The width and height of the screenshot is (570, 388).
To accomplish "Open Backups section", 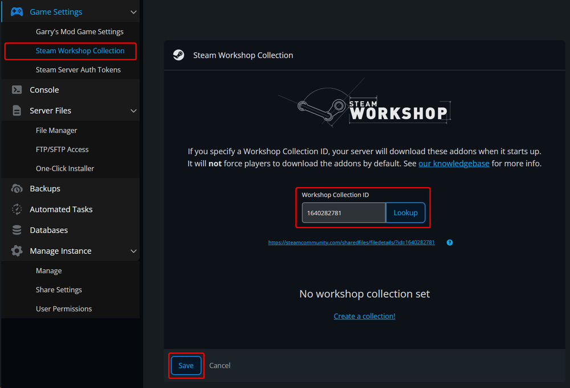I will click(45, 188).
